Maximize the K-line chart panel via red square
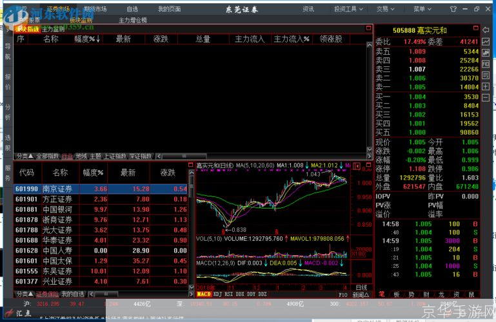The image size is (496, 322). tap(368, 165)
